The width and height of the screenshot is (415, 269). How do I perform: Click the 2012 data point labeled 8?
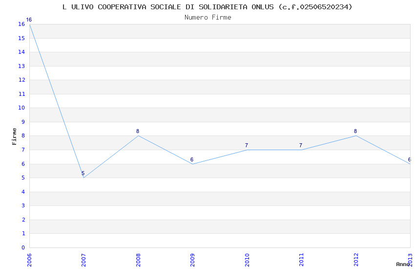[356, 135]
